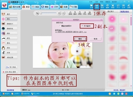Click the 保存 save icon in toolbar
133x97 pixels.
tap(97, 6)
